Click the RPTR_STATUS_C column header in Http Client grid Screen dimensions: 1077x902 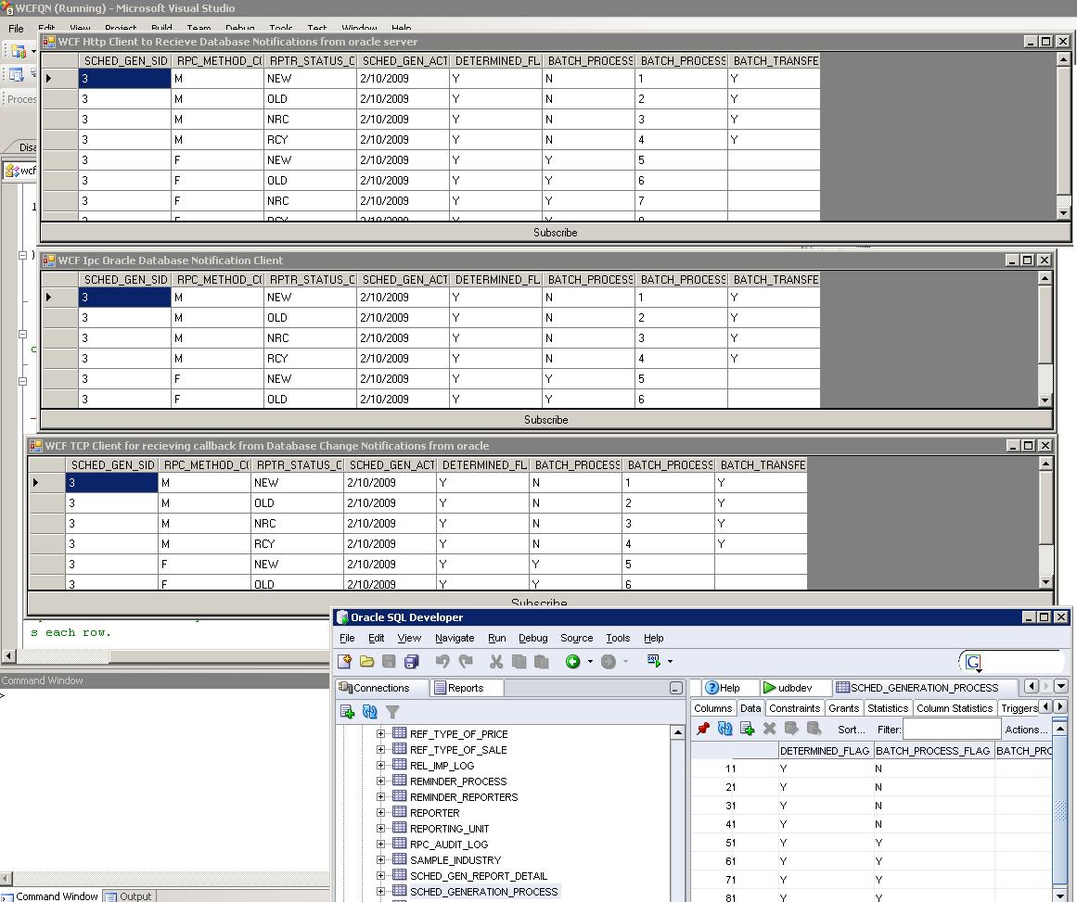311,60
